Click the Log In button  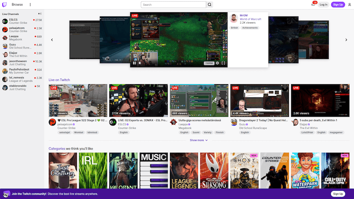[x=323, y=5]
